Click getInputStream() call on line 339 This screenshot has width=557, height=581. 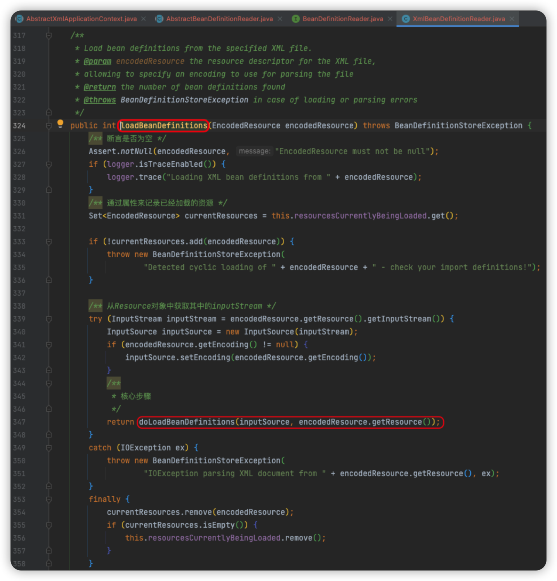pos(403,319)
